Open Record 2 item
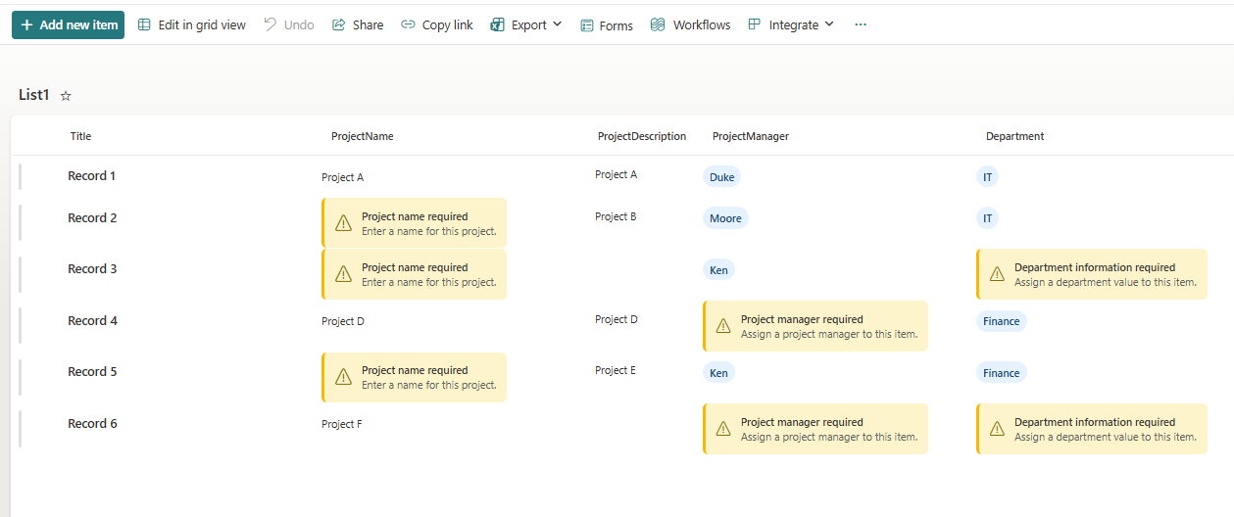The width and height of the screenshot is (1234, 517). (92, 218)
